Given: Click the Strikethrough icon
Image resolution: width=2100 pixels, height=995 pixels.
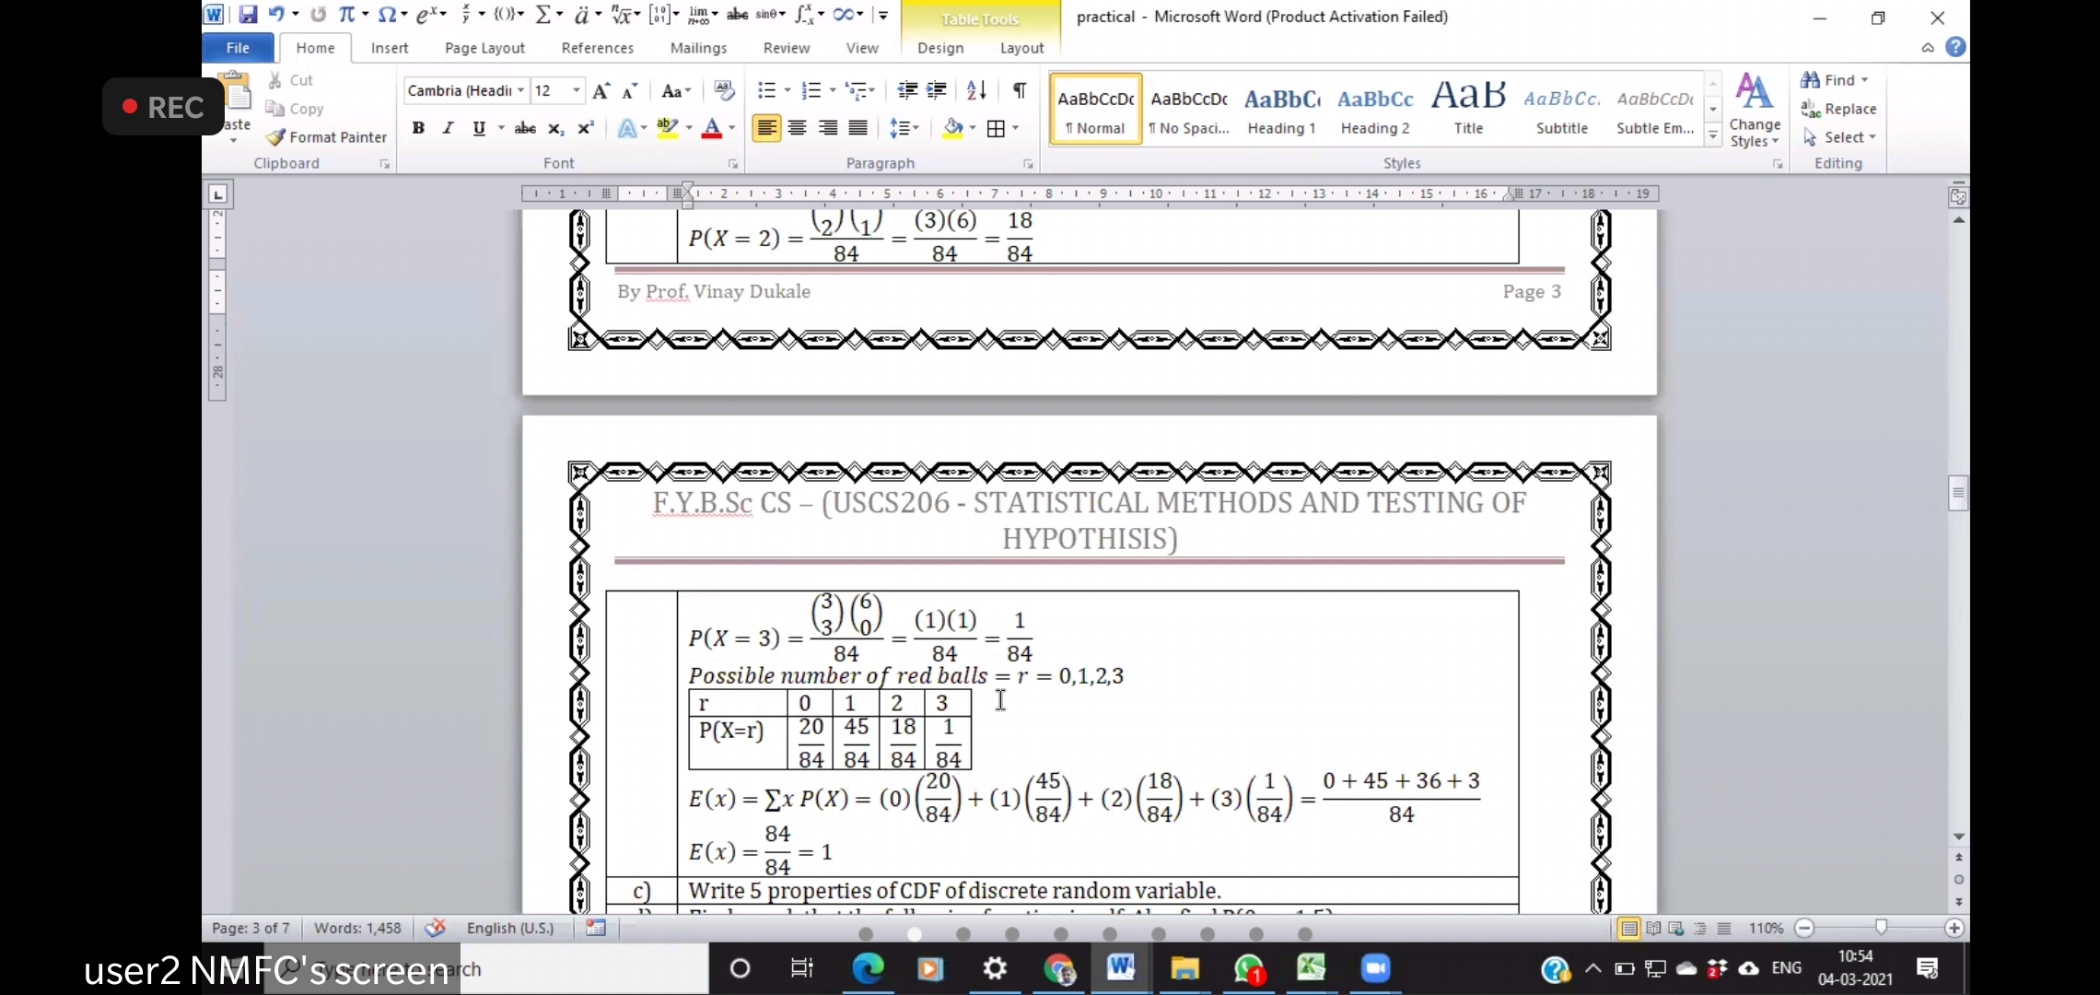Looking at the screenshot, I should pyautogui.click(x=525, y=128).
